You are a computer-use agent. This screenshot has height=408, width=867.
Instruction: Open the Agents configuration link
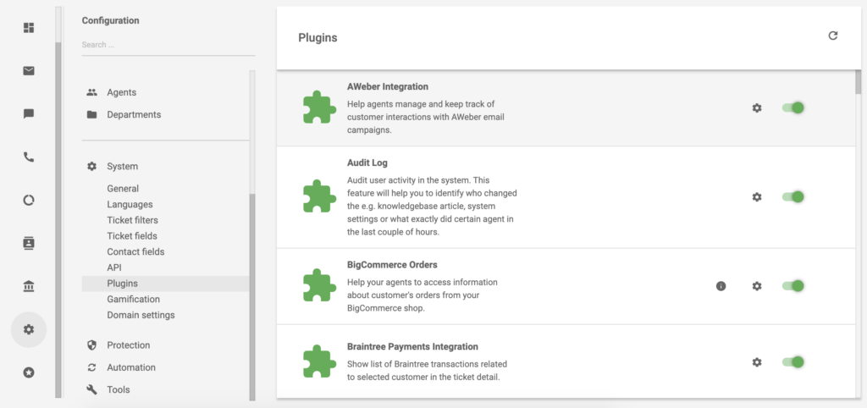click(x=121, y=92)
